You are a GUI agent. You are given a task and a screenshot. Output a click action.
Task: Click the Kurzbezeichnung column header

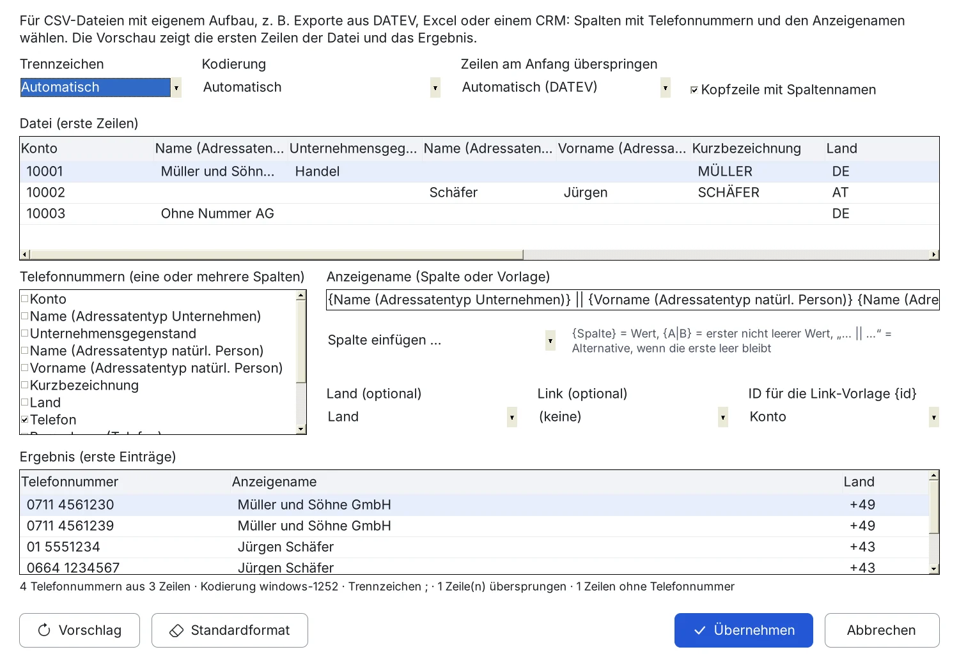(x=758, y=148)
